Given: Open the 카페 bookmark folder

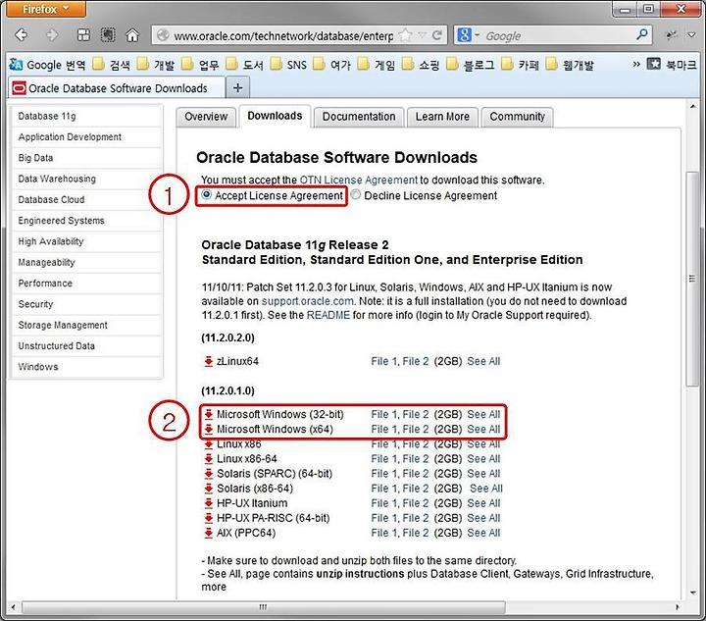Looking at the screenshot, I should (520, 65).
